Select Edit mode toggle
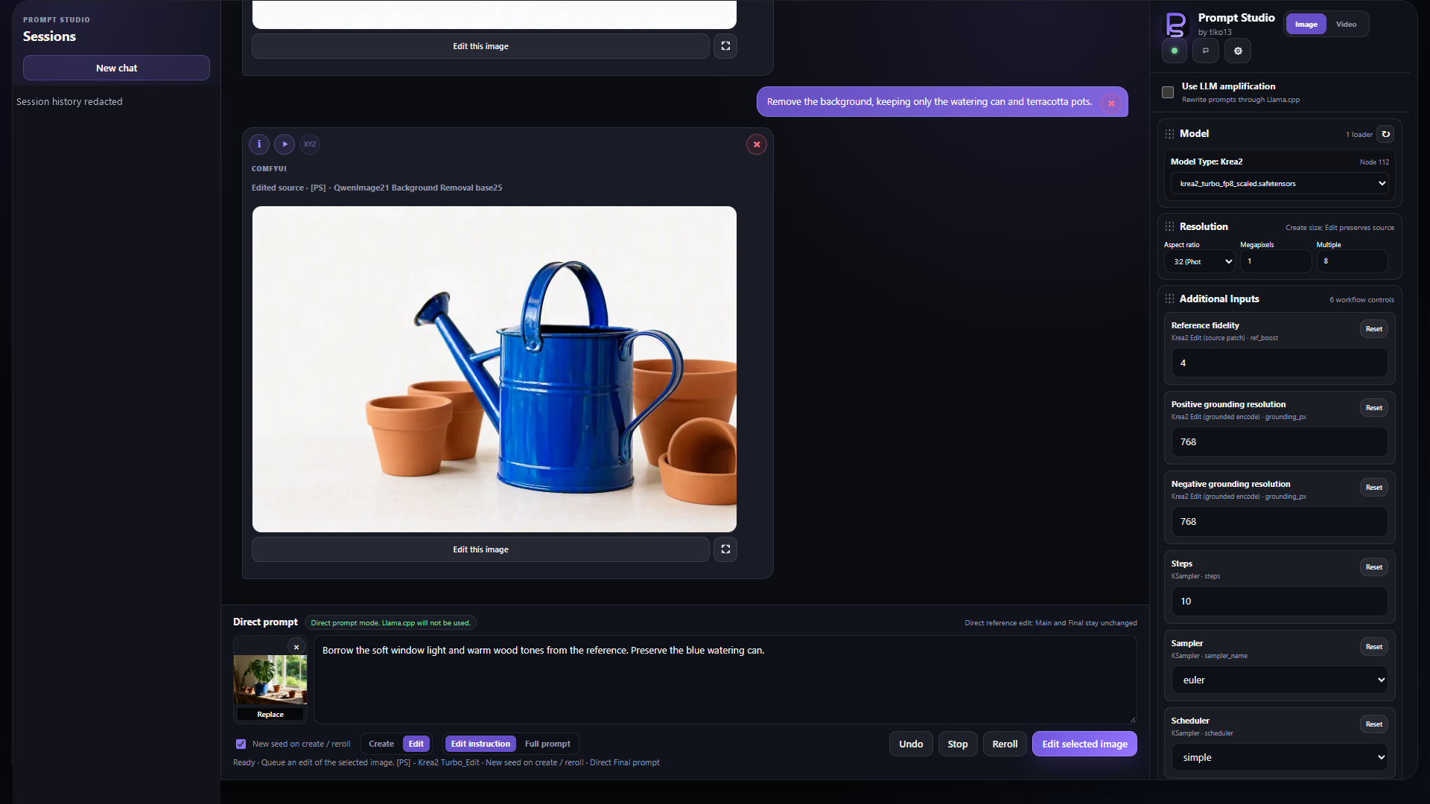 416,744
